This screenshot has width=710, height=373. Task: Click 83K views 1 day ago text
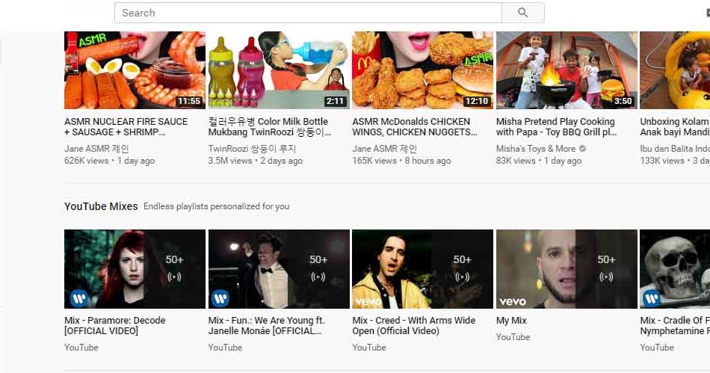pos(539,161)
